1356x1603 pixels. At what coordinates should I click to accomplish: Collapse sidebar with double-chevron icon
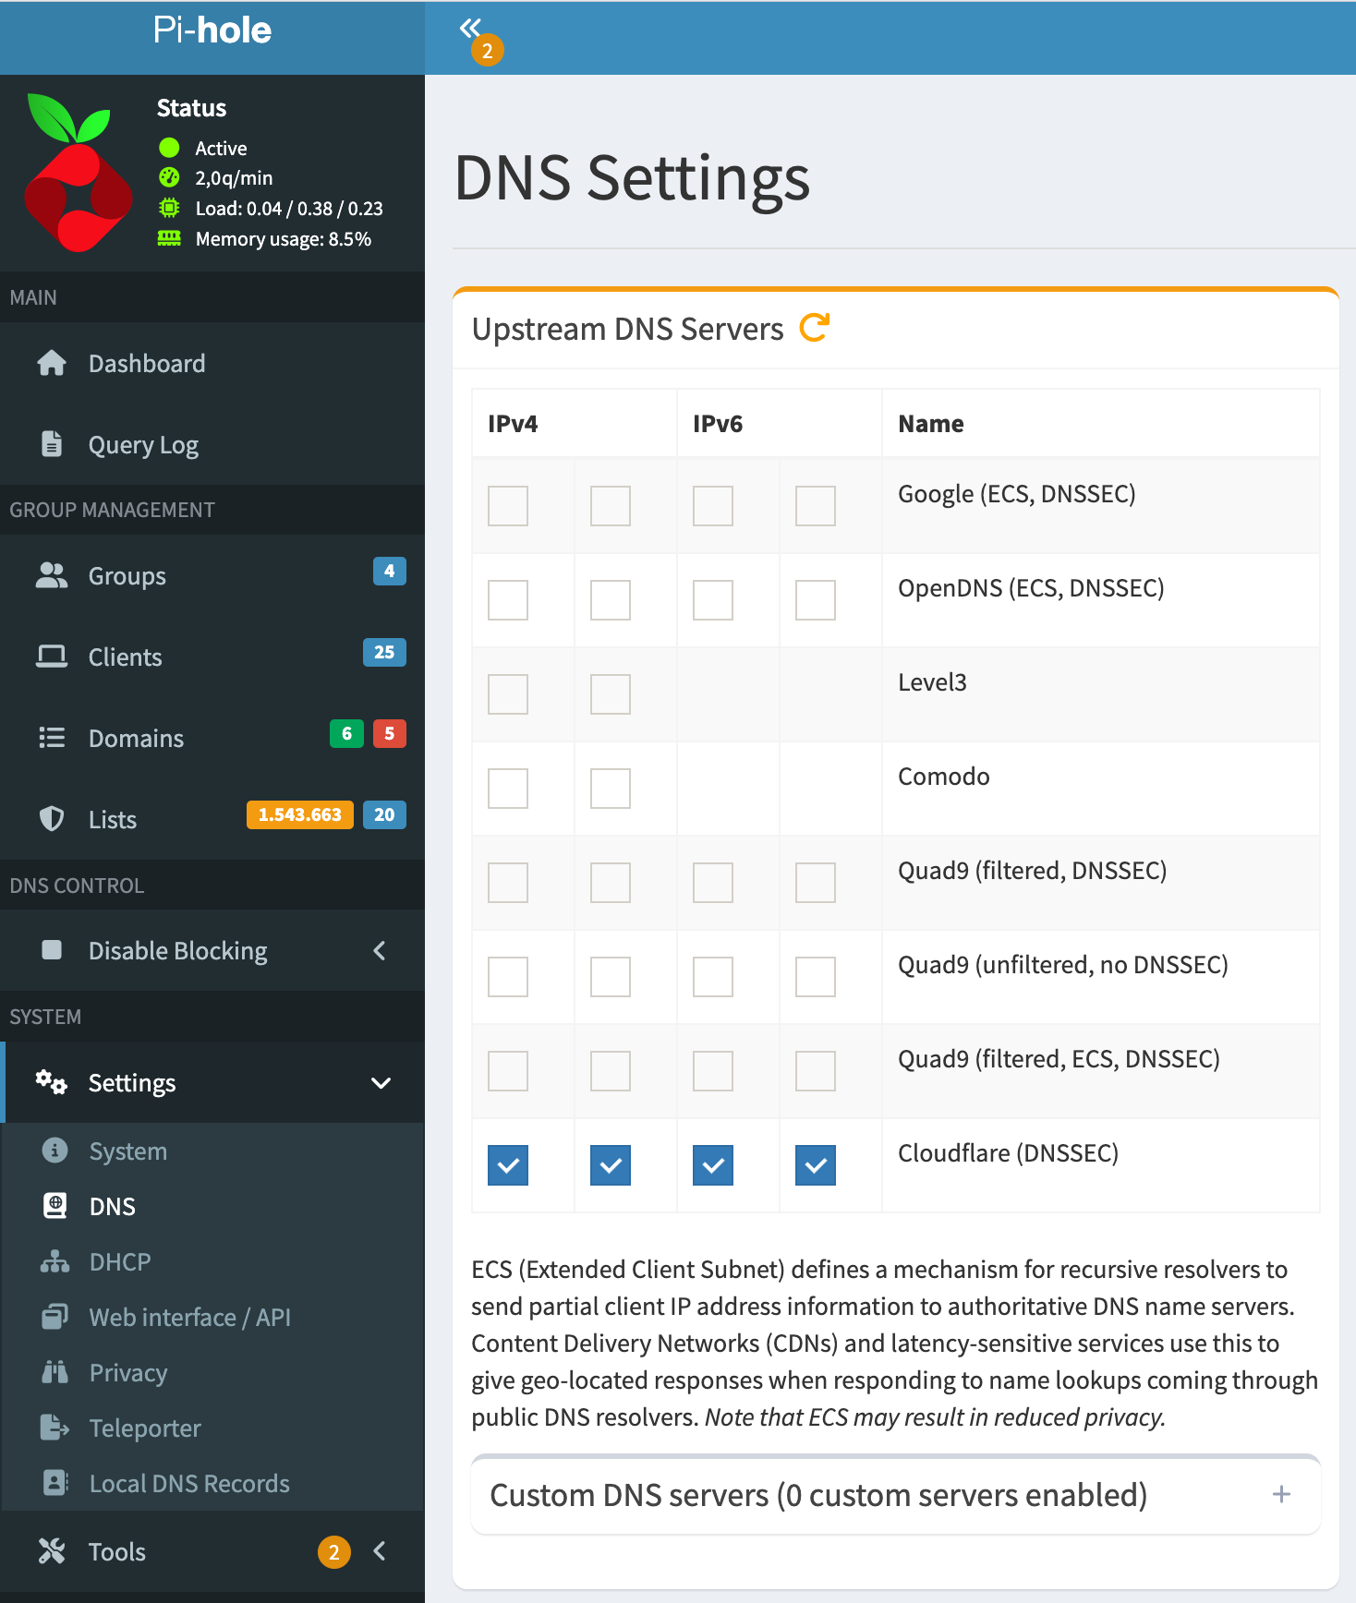(470, 28)
